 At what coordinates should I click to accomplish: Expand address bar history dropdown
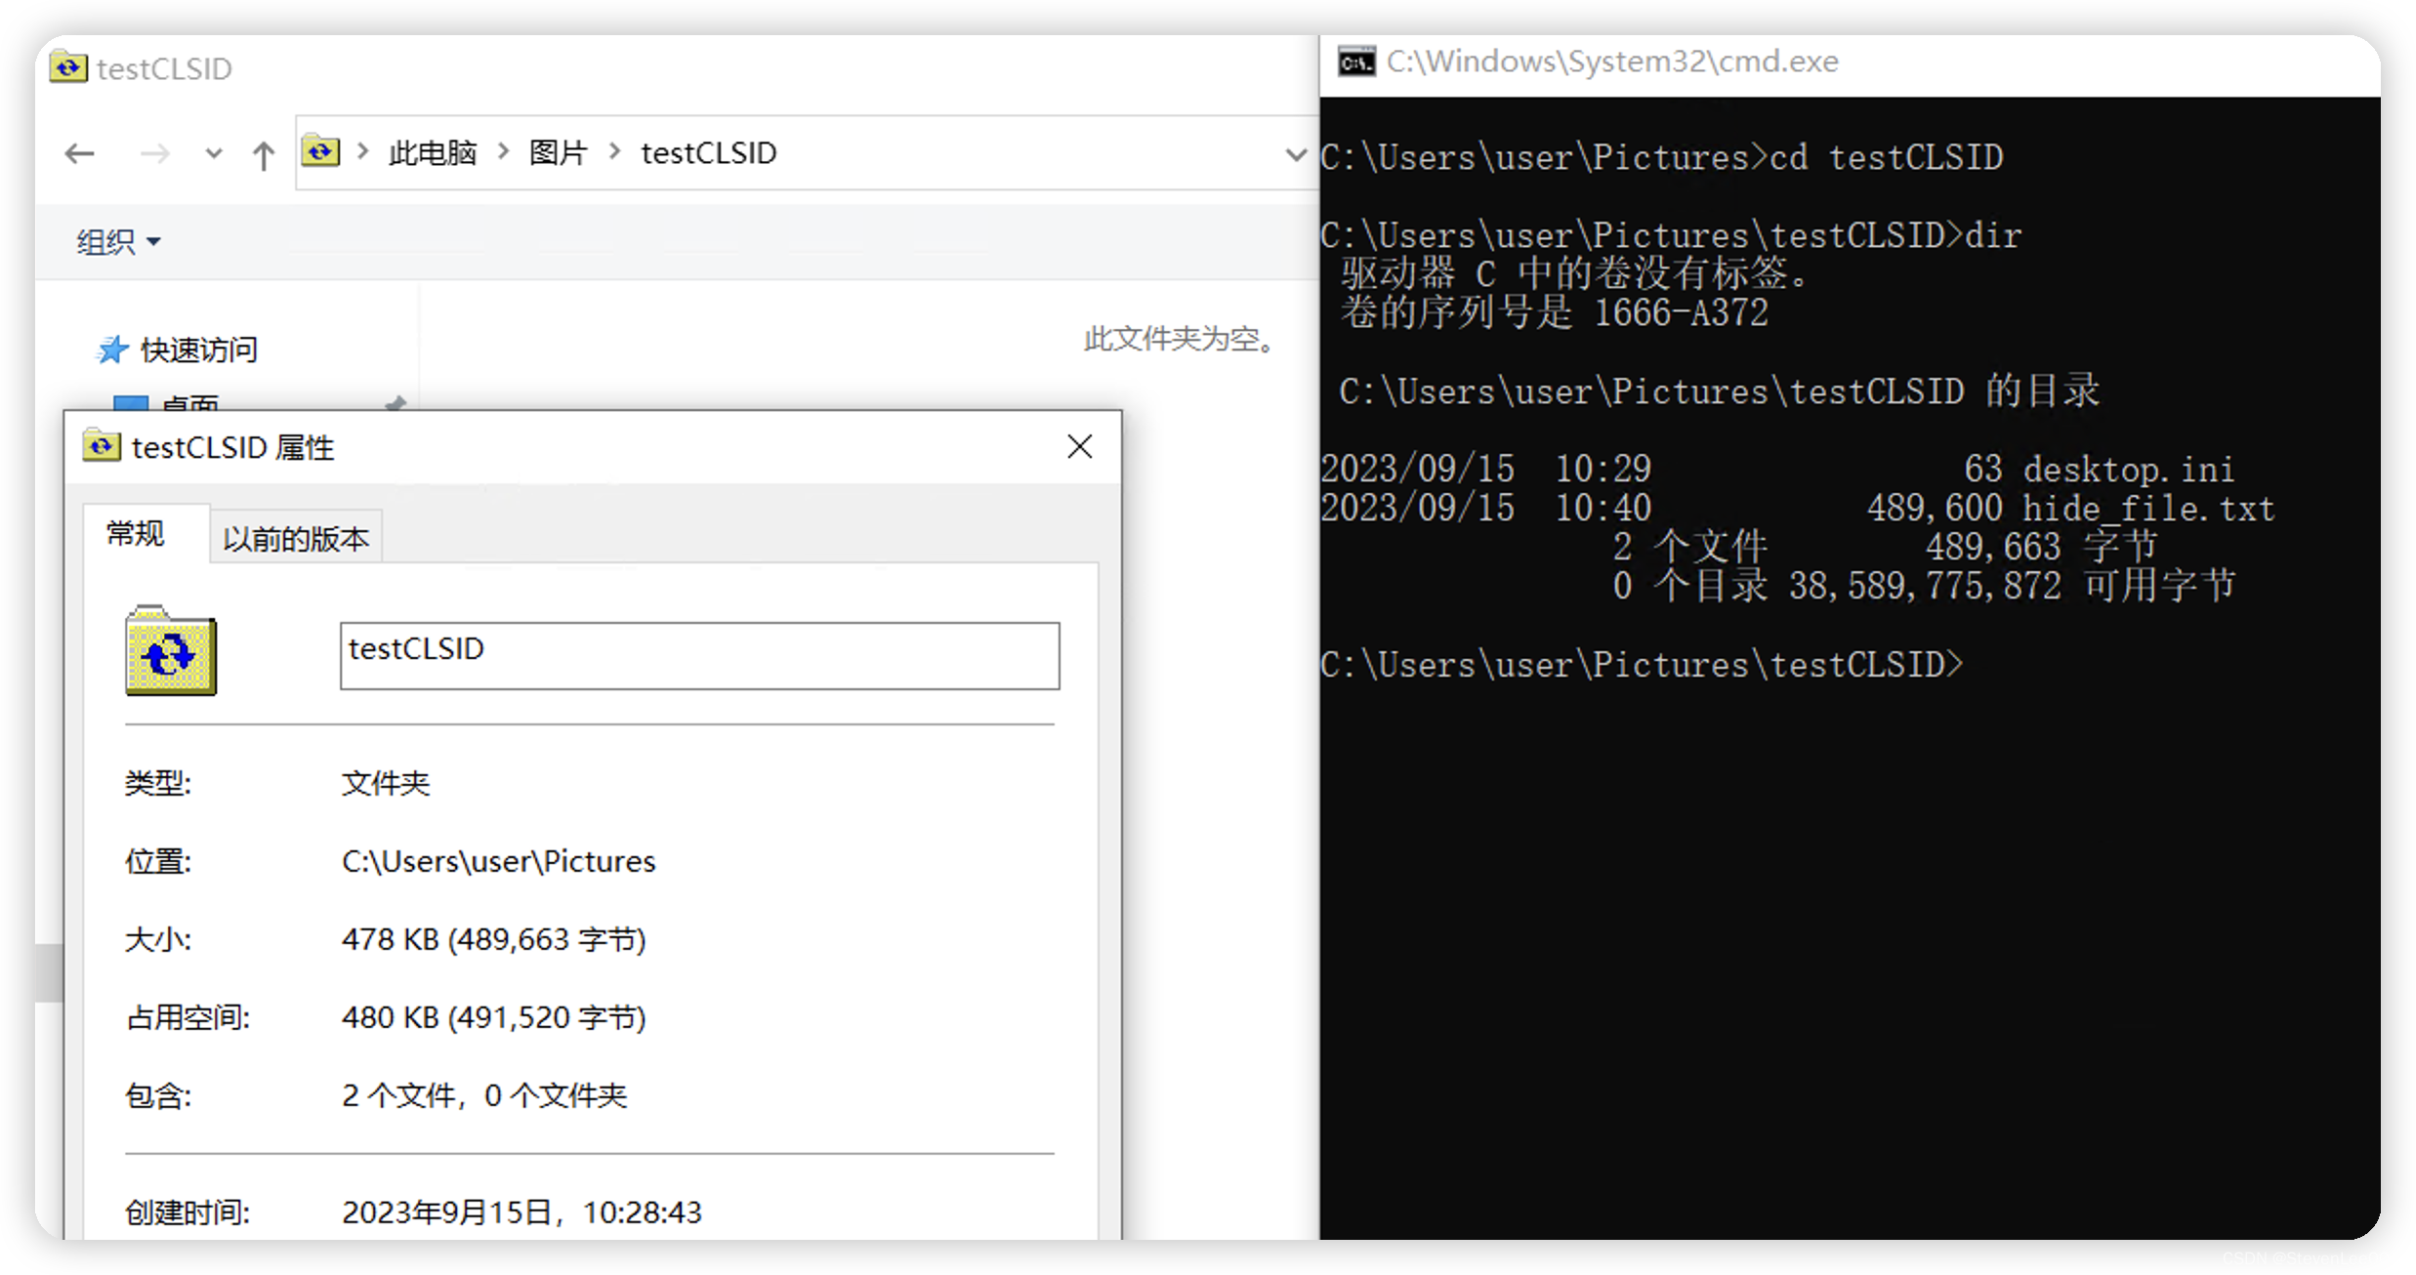tap(1295, 154)
